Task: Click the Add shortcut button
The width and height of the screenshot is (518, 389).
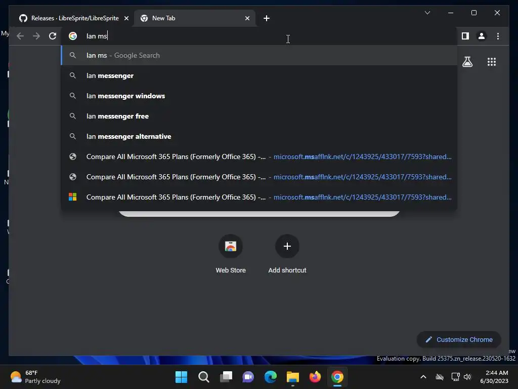Action: coord(287,254)
